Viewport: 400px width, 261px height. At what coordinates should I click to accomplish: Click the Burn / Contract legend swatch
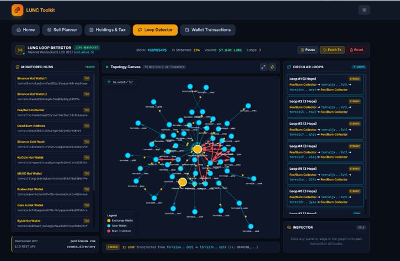pyautogui.click(x=109, y=231)
